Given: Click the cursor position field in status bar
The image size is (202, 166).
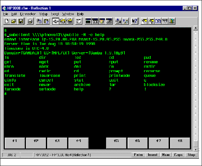Looking at the screenshot, I should [12, 155].
